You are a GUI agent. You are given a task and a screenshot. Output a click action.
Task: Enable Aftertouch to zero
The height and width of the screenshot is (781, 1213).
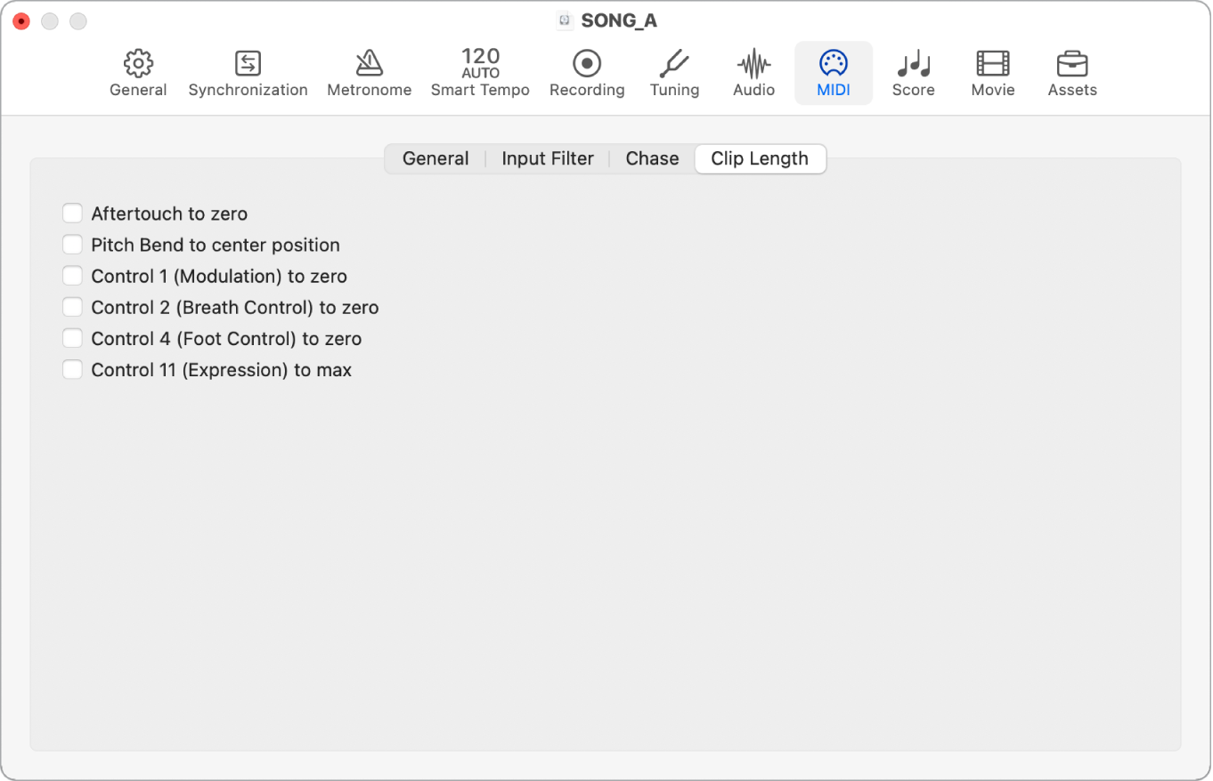coord(72,213)
